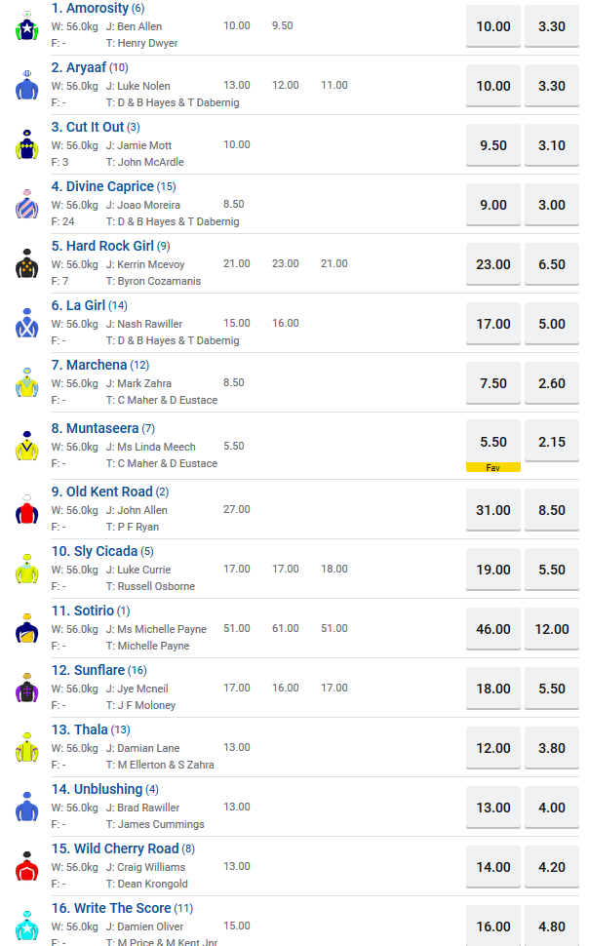Click Muntaseera's yellow silks icon
The width and height of the screenshot is (589, 946).
[26, 446]
